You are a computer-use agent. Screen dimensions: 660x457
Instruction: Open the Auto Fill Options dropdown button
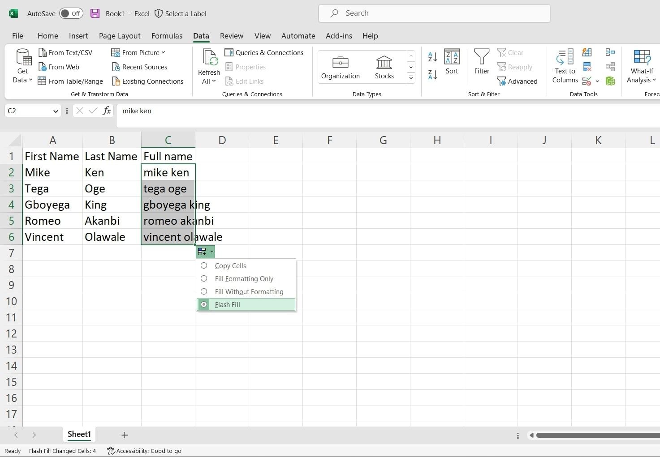click(205, 252)
